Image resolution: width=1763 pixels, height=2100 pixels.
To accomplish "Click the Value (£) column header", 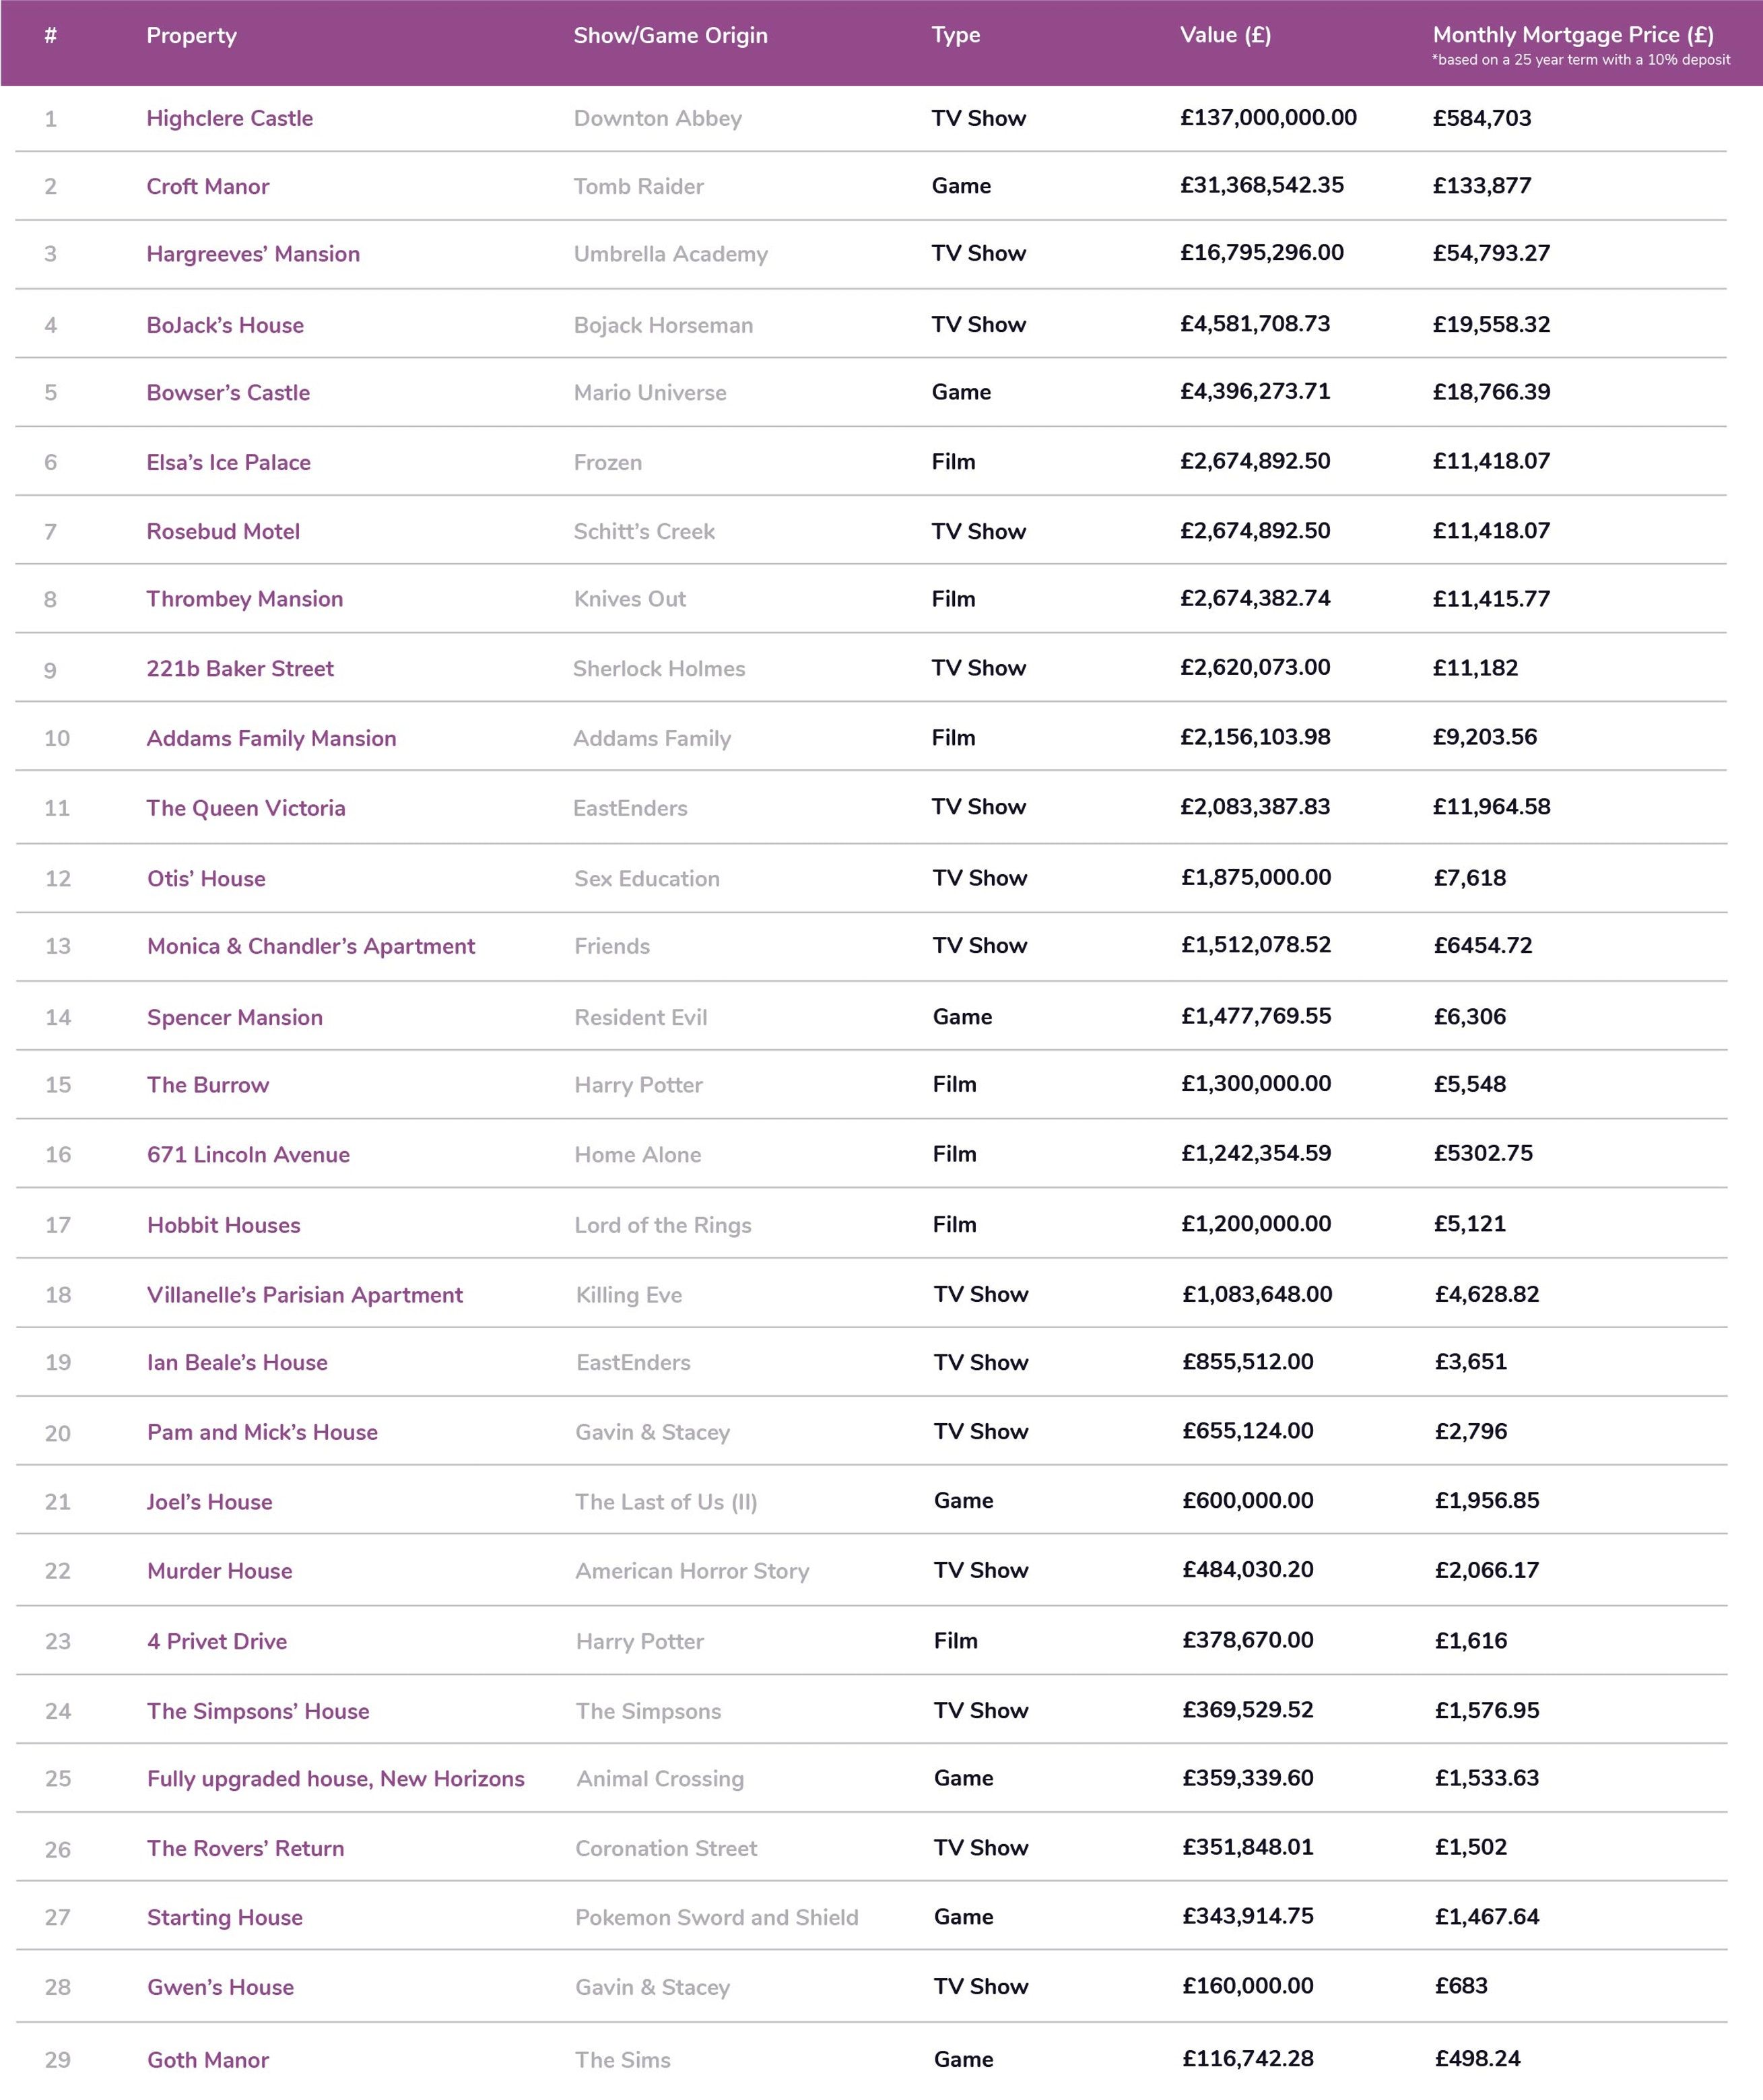I will pos(1225,35).
